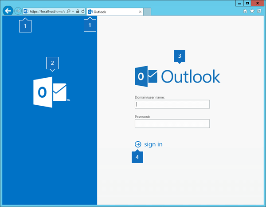Click the Password label
Screen dimensions: 266x207
coord(142,117)
